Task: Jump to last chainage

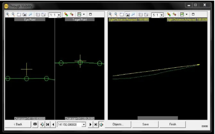Action: (96, 124)
